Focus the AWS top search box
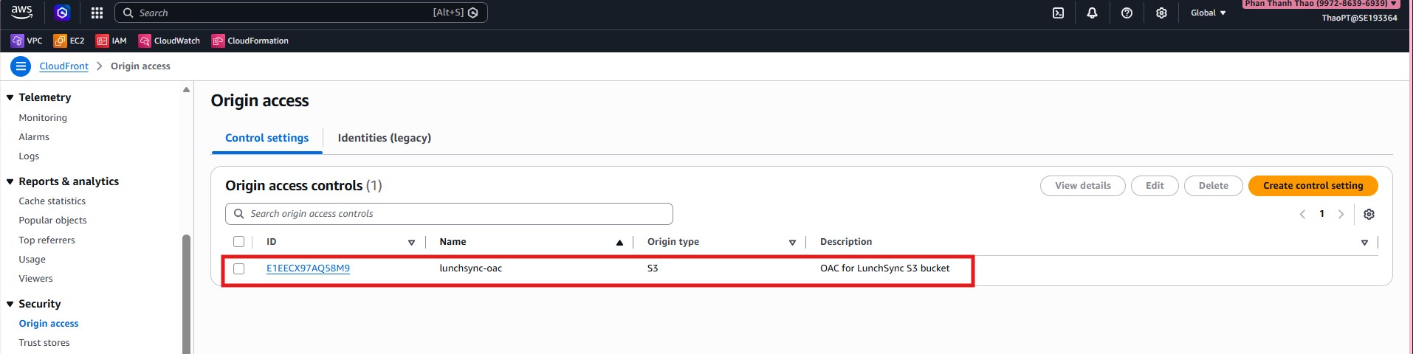 (301, 13)
